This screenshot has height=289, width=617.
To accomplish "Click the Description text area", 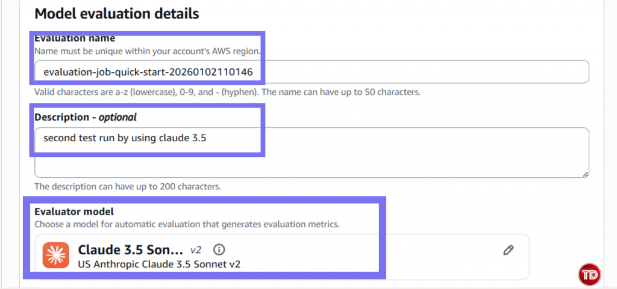I will (x=312, y=152).
